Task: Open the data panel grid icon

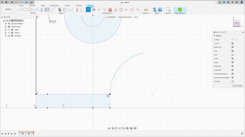Action: [2, 2]
